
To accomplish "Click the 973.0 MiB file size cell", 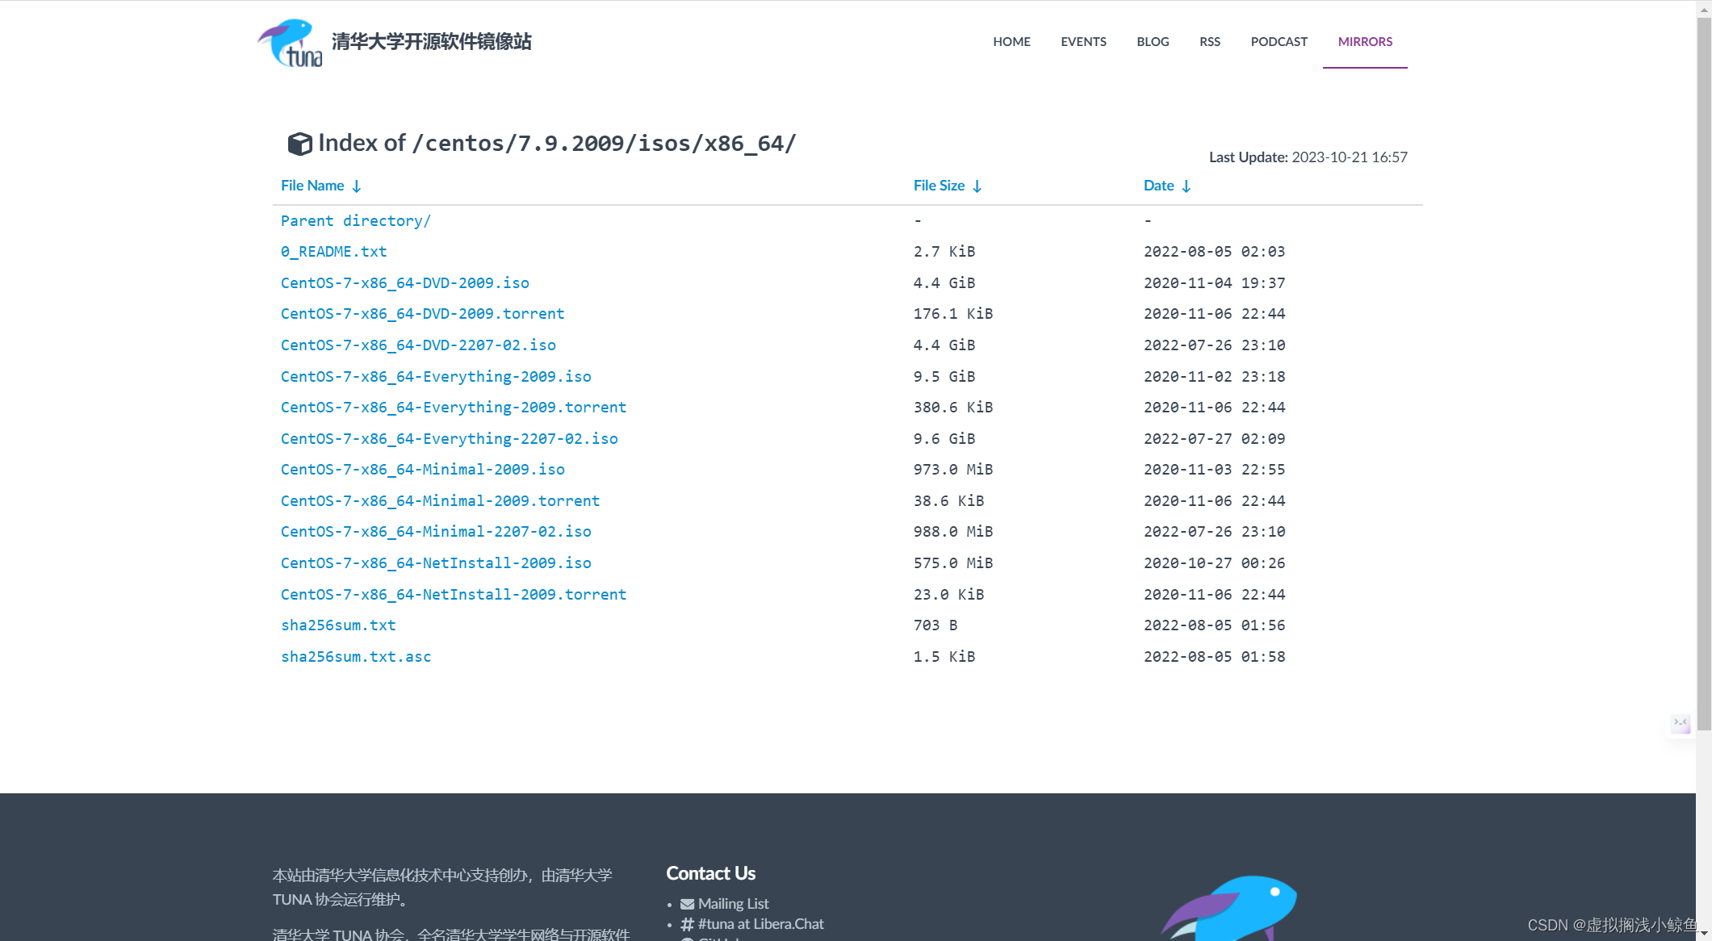I will click(x=953, y=470).
